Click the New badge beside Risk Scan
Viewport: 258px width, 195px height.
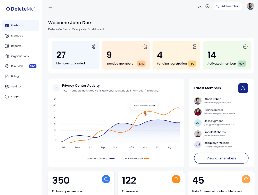pyautogui.click(x=32, y=66)
